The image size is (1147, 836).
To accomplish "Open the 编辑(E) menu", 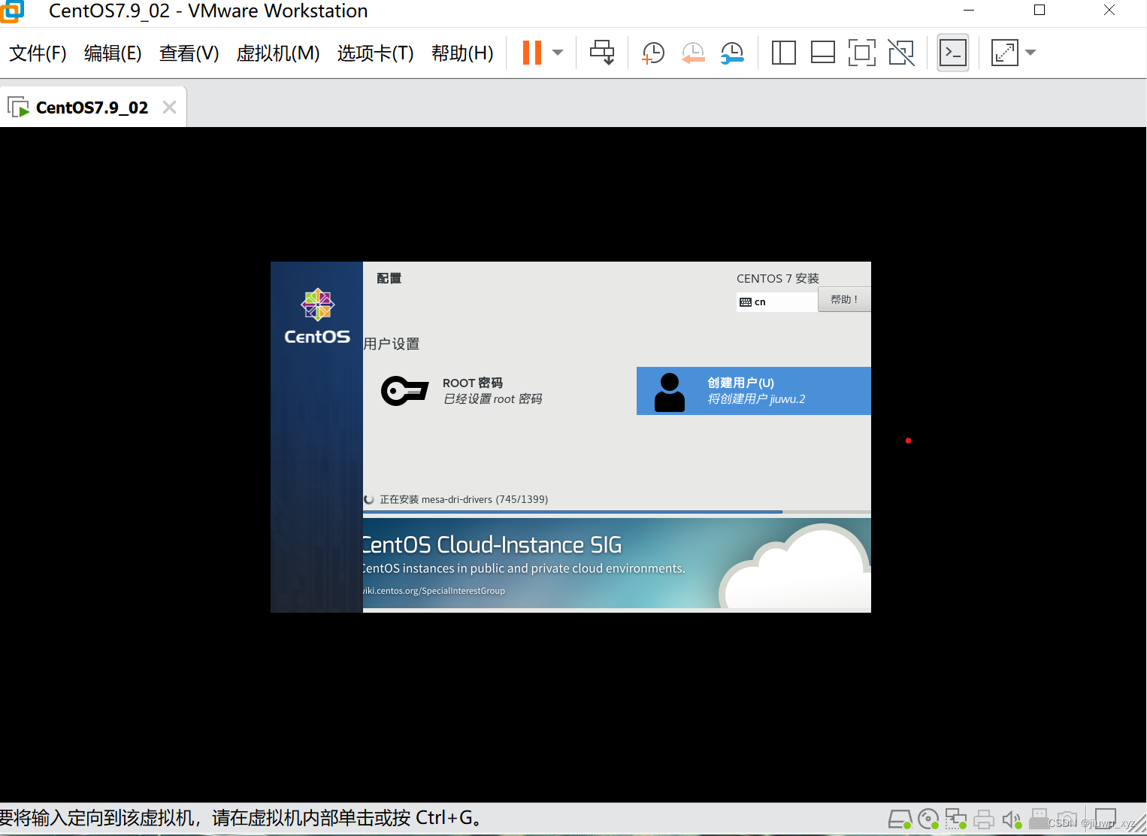I will [113, 53].
